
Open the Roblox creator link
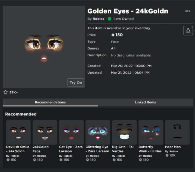point(98,19)
